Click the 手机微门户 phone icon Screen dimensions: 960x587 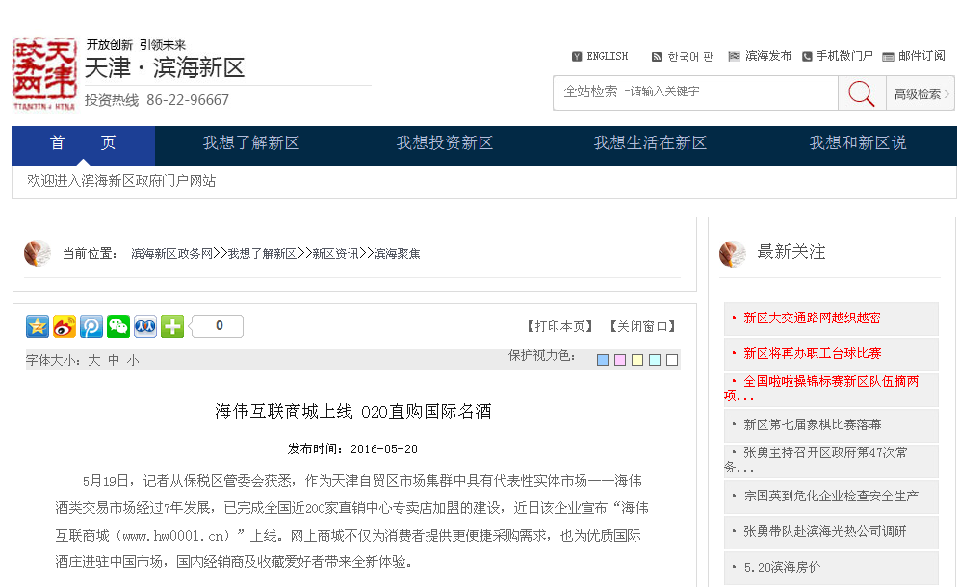(x=808, y=57)
